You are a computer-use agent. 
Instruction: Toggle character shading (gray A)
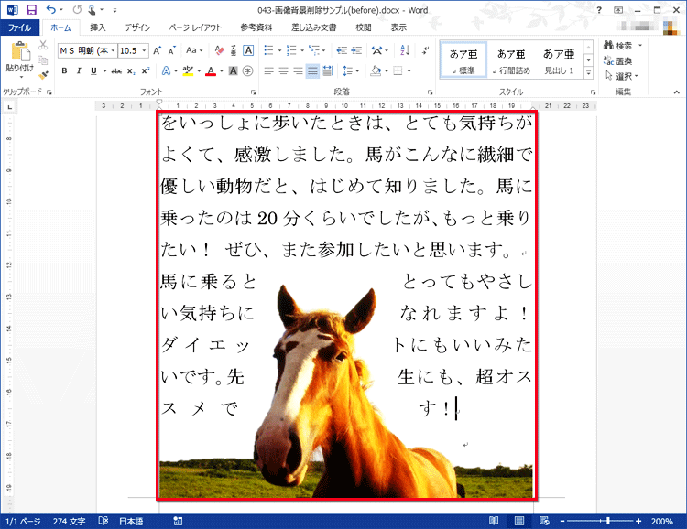click(233, 71)
